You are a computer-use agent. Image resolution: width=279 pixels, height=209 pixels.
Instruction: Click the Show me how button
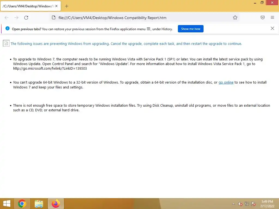tap(190, 29)
